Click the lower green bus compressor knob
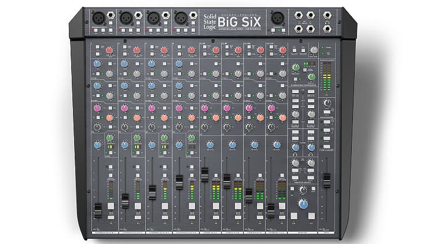The width and height of the screenshot is (434, 244). coord(311,77)
